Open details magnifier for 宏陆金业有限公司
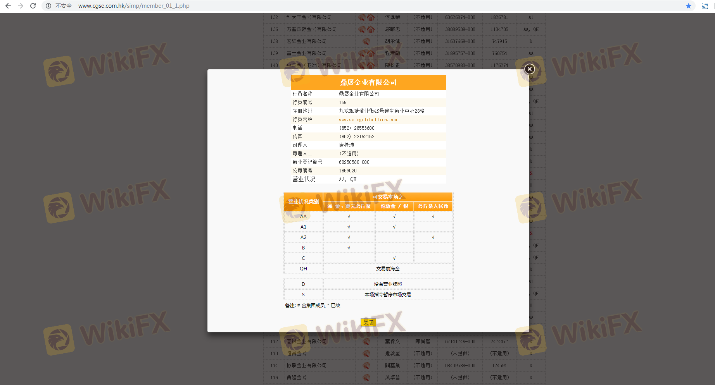The image size is (715, 385). coord(366,41)
